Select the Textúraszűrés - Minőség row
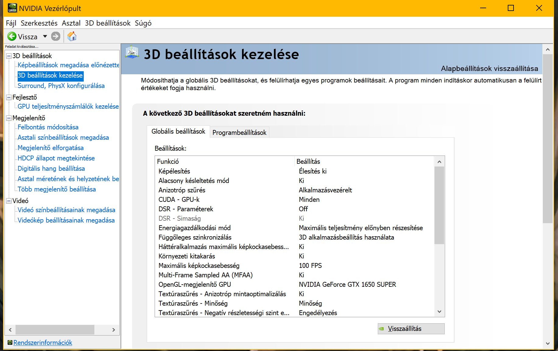 (x=295, y=303)
